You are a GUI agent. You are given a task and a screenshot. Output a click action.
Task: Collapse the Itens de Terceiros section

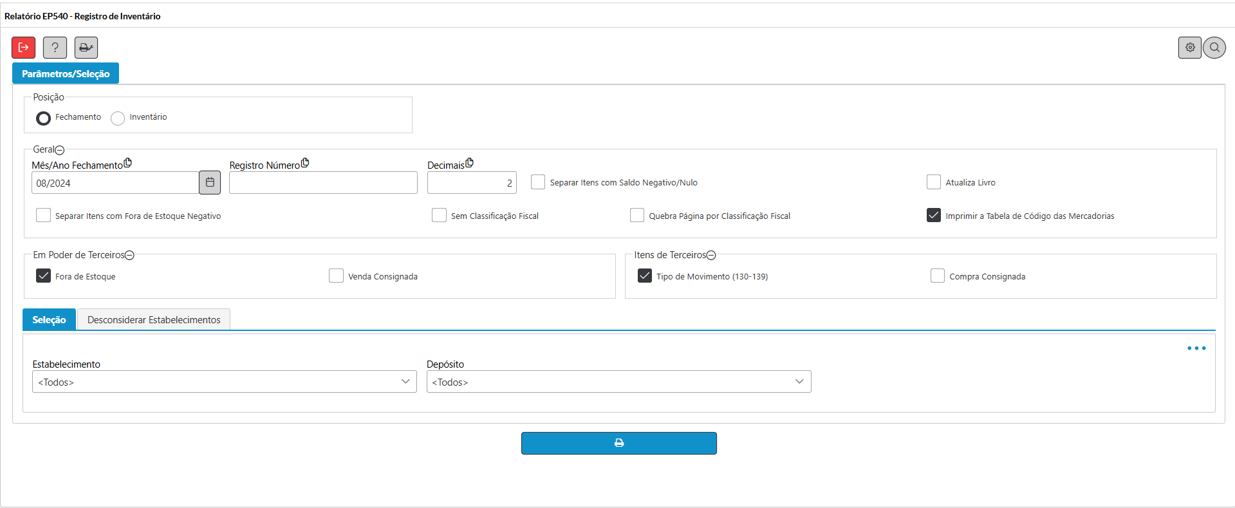coord(711,256)
